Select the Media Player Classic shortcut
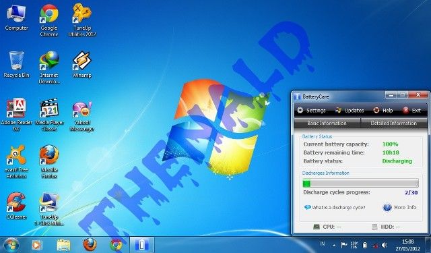This screenshot has height=253, width=431. (49, 115)
